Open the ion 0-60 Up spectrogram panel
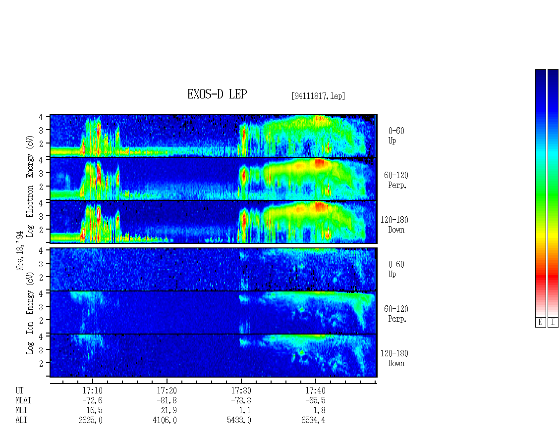560x433 pixels. [x=214, y=269]
